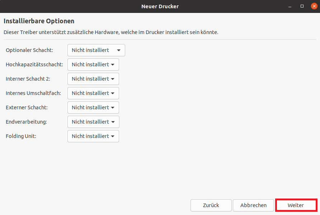
Task: Cancel setup via the Abbrechen button
Action: (x=253, y=205)
